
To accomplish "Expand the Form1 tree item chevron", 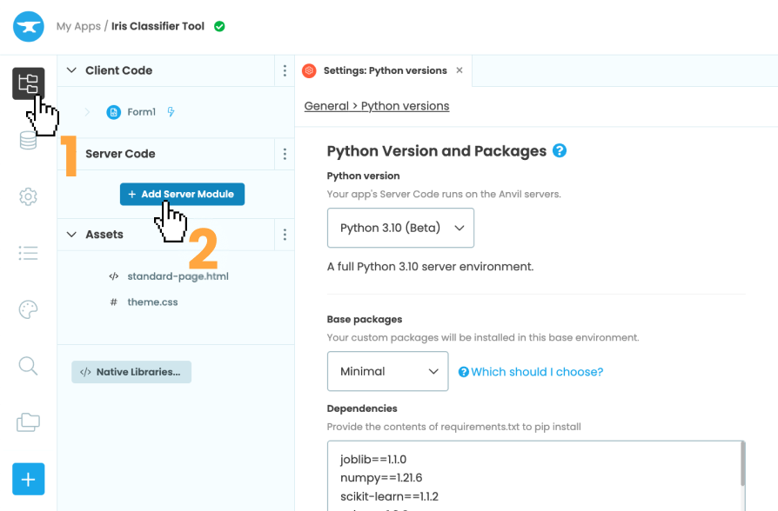I will [85, 111].
